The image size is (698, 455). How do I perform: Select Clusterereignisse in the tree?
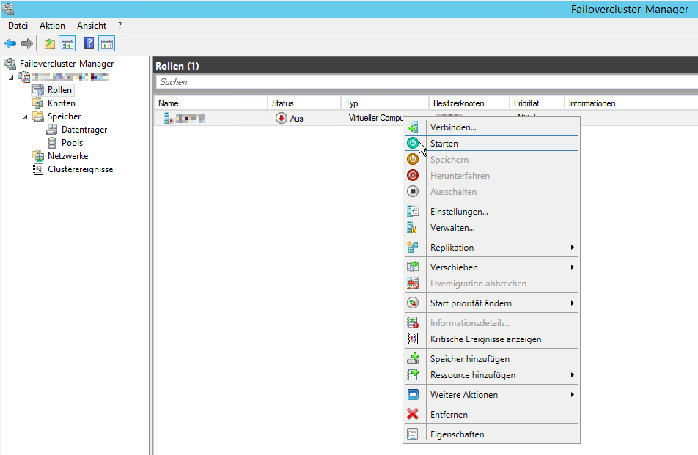point(80,169)
